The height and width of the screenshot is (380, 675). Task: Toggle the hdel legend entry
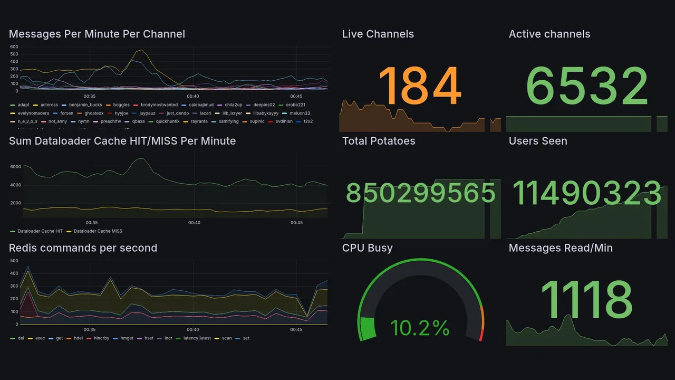pos(78,338)
